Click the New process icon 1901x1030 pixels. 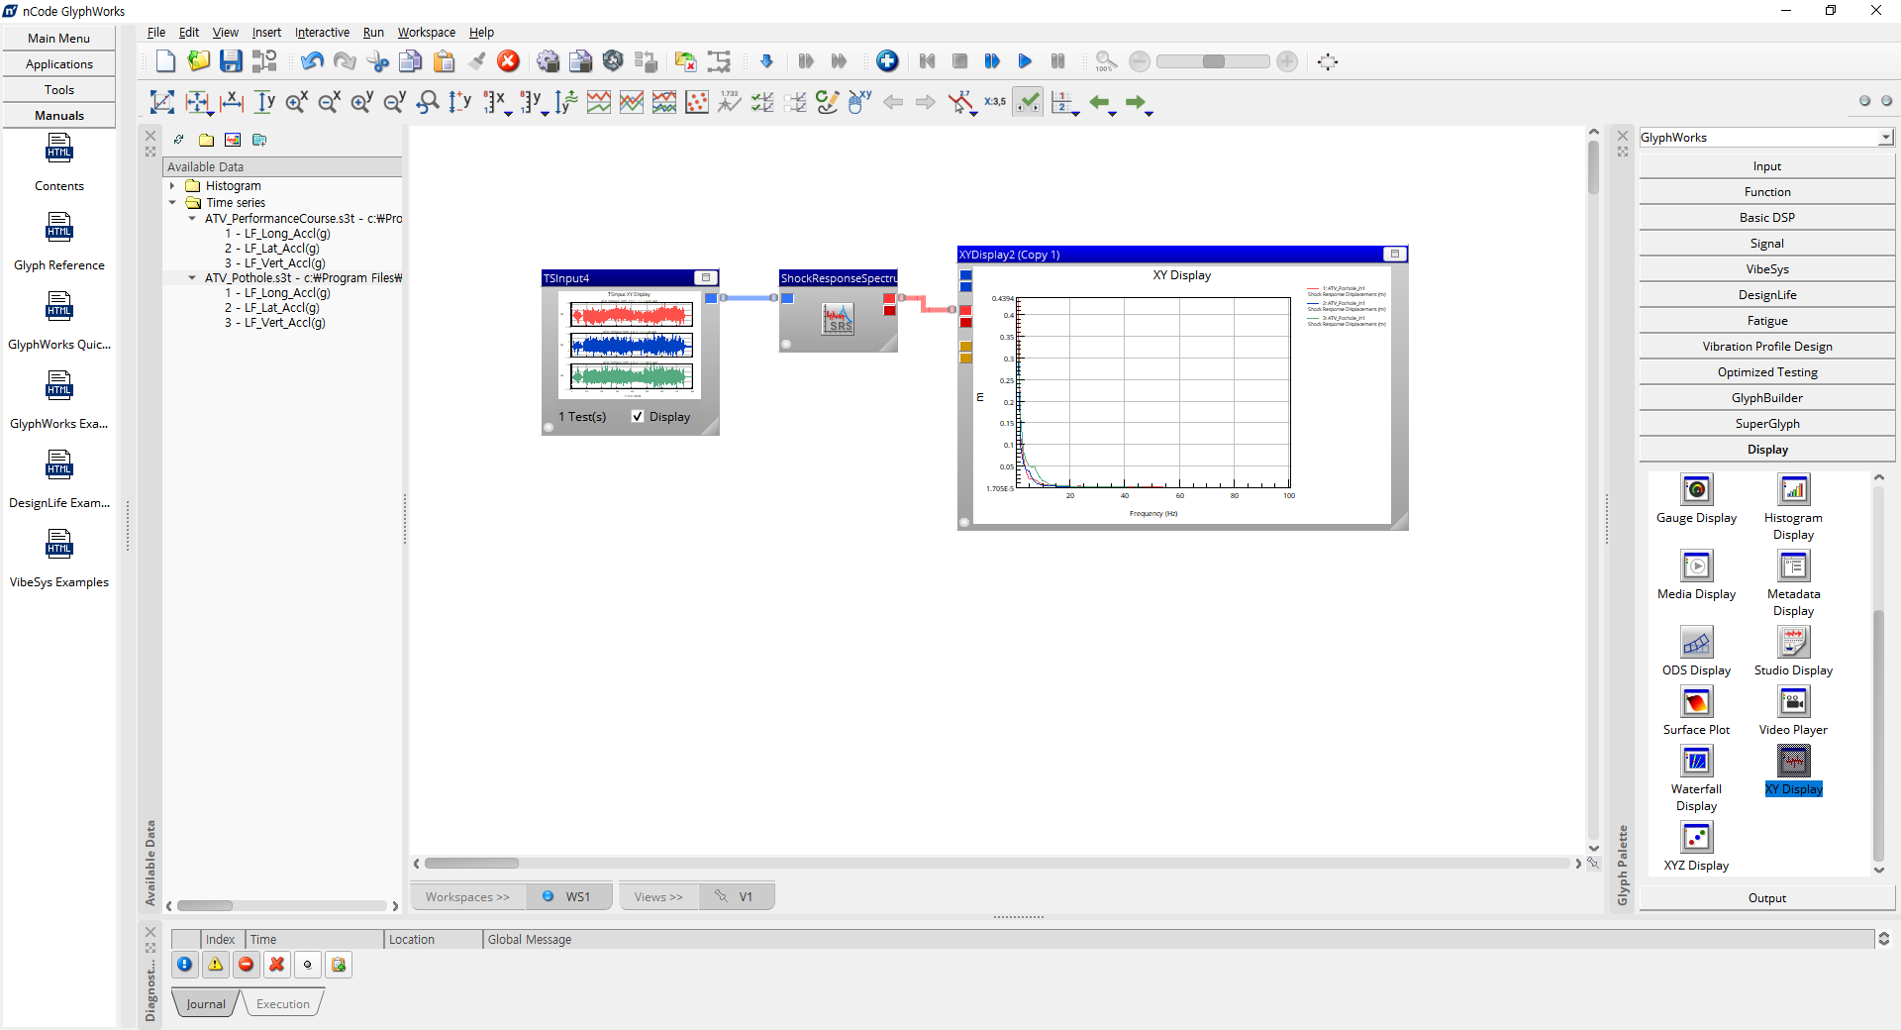tap(165, 61)
